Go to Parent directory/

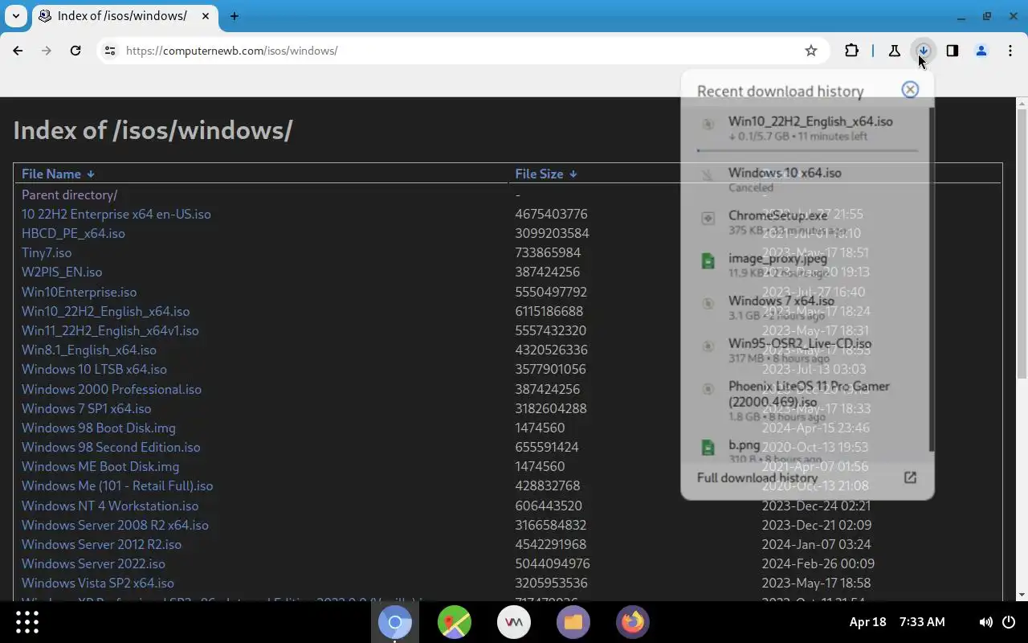click(69, 195)
